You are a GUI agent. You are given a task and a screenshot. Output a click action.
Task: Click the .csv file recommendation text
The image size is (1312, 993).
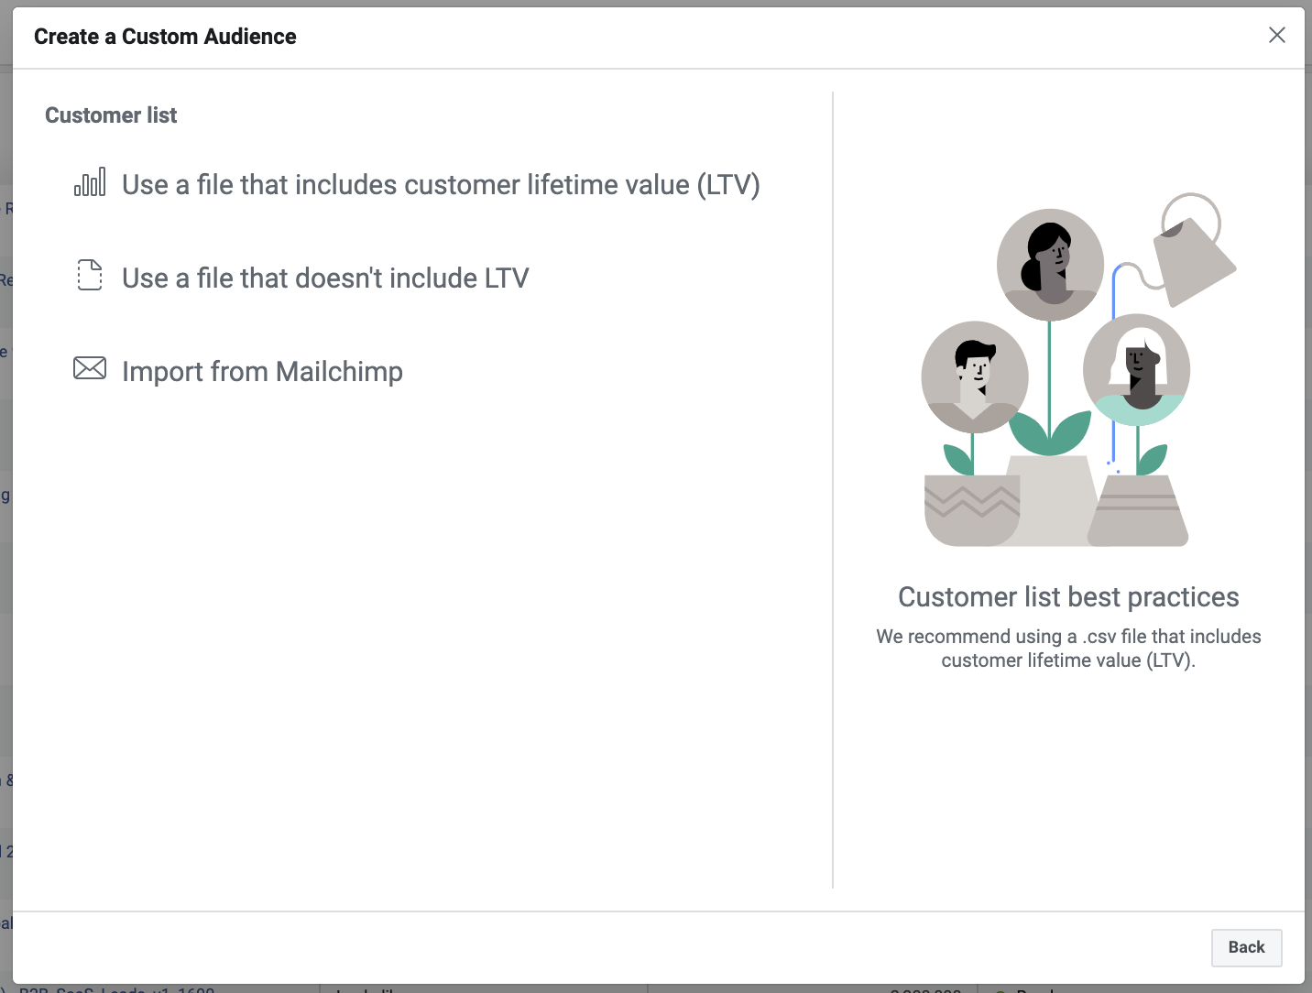(x=1068, y=649)
